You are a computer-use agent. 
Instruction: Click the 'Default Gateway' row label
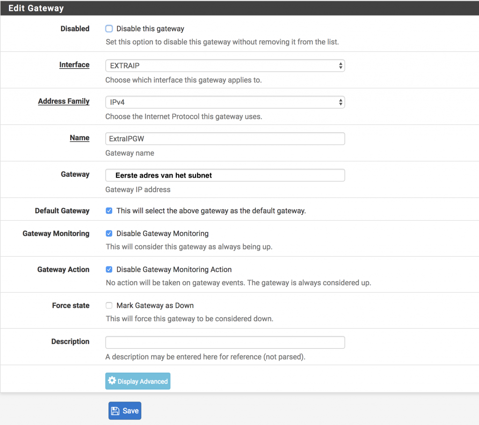[x=62, y=211]
